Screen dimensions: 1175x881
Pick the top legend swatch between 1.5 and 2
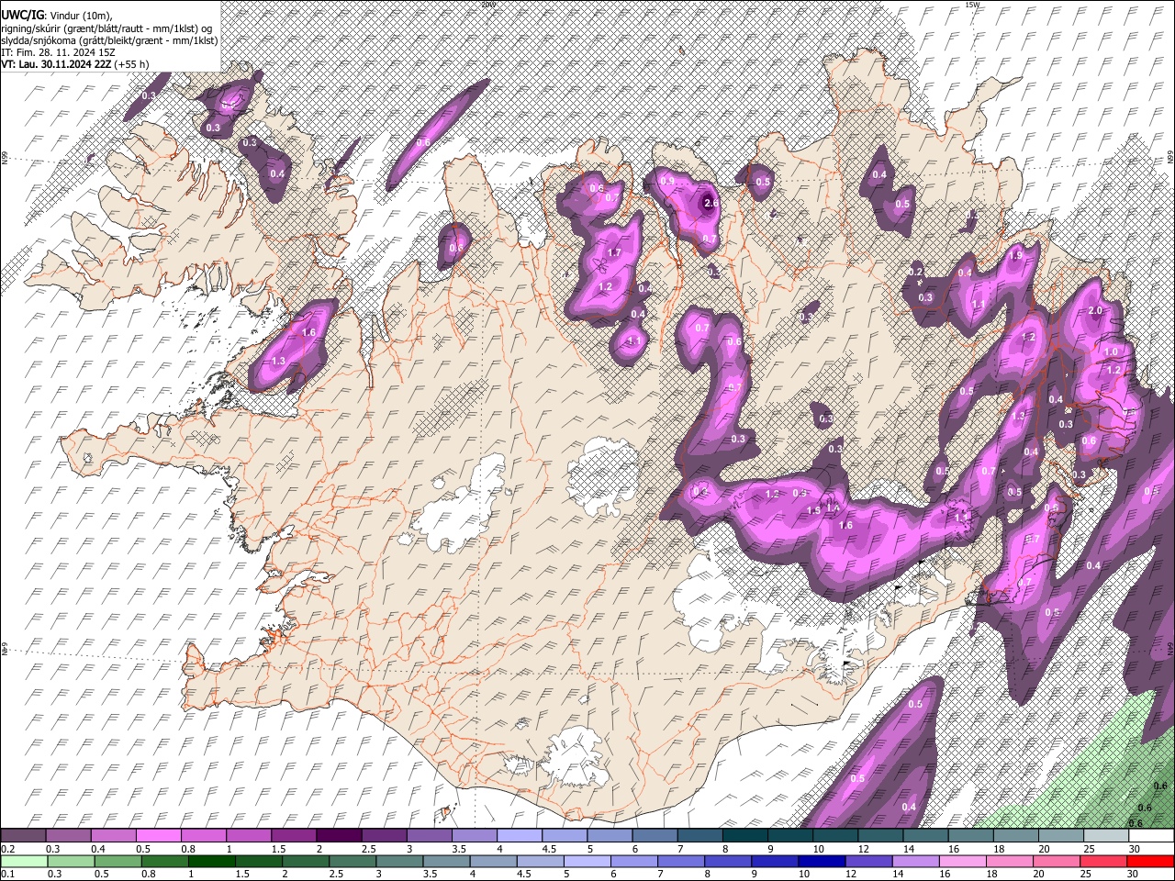(294, 836)
